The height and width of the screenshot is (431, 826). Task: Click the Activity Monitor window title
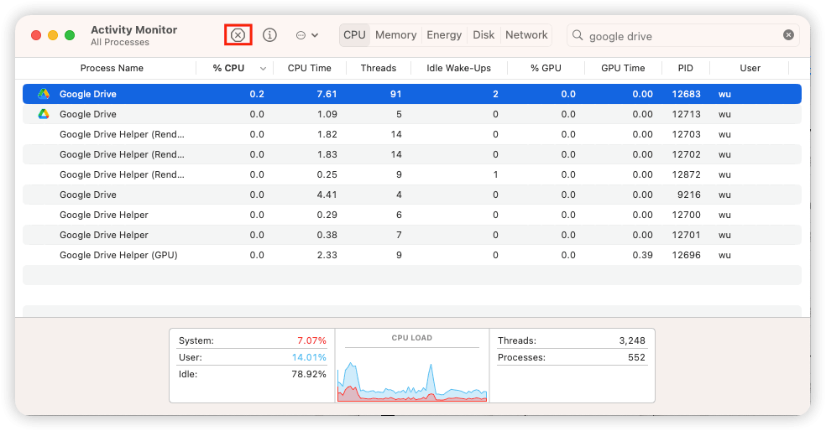coord(133,30)
